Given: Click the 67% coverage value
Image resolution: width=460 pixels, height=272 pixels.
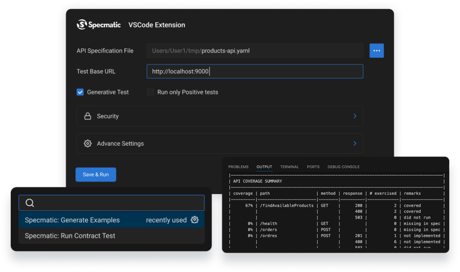Looking at the screenshot, I should pyautogui.click(x=249, y=206).
